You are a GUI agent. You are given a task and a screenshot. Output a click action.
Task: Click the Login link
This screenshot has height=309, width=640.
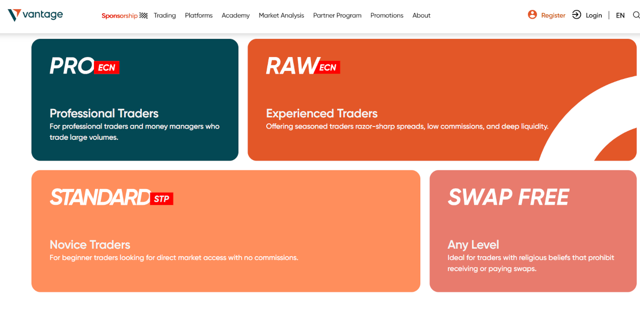pos(594,15)
